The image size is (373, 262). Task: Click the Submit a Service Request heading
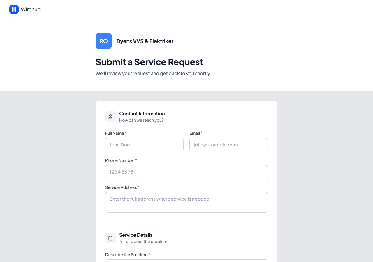[149, 62]
